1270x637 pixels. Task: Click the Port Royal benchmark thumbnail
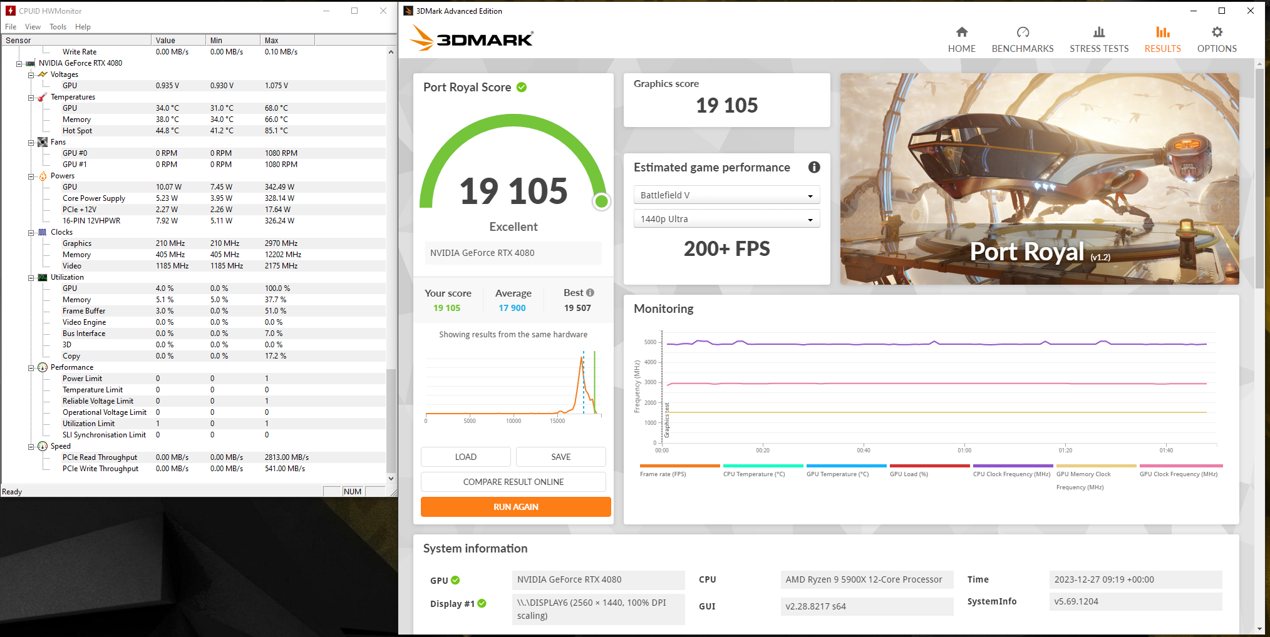click(1040, 179)
